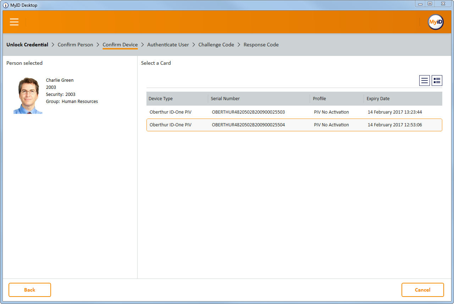
Task: Click the Challenge Code step
Action: tap(216, 45)
